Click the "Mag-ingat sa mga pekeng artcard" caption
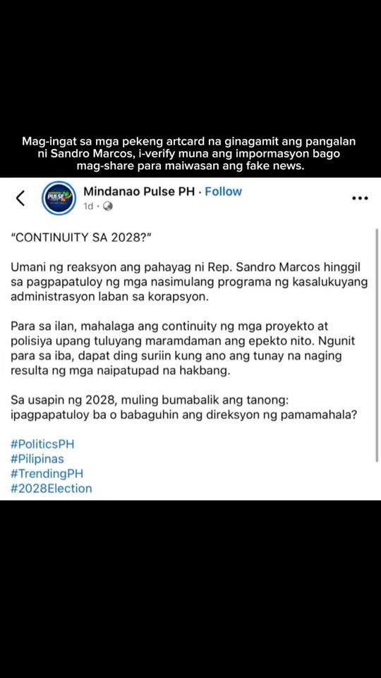This screenshot has height=678, width=381. click(x=190, y=155)
